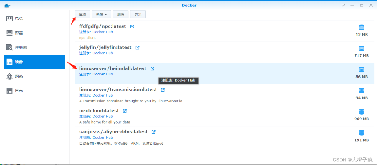Open Docker Hub link under ffdfgdfg/npc:latest
Viewport: 377px width, 165px height.
click(102, 32)
